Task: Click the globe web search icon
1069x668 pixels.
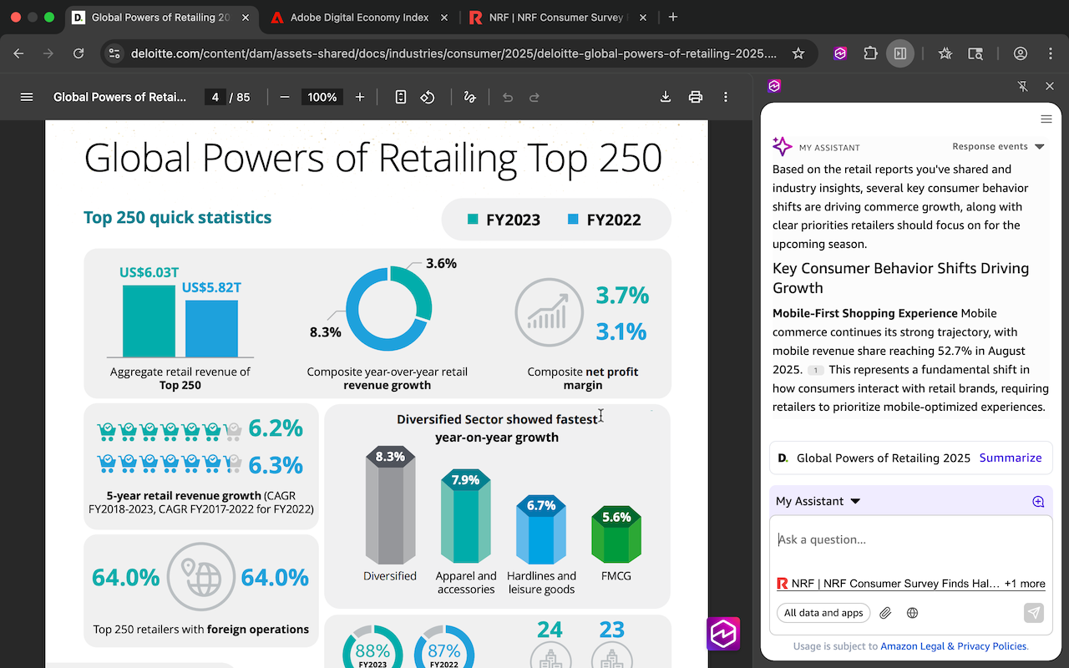Action: pos(912,613)
